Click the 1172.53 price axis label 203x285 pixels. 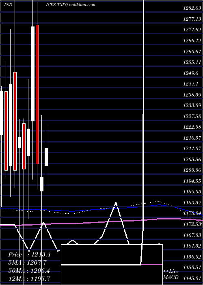click(192, 224)
